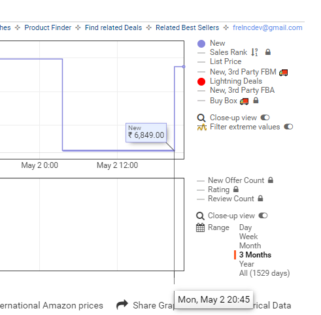Click the lock icon next to Sales Rank

(x=268, y=52)
